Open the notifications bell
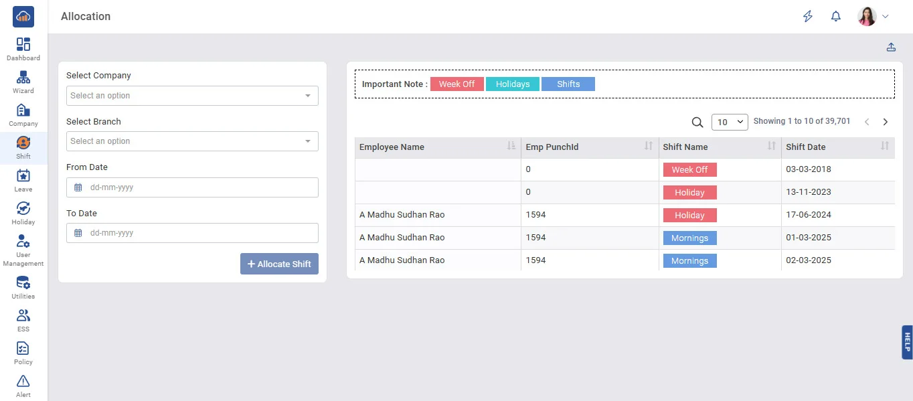Image resolution: width=913 pixels, height=401 pixels. (x=835, y=17)
